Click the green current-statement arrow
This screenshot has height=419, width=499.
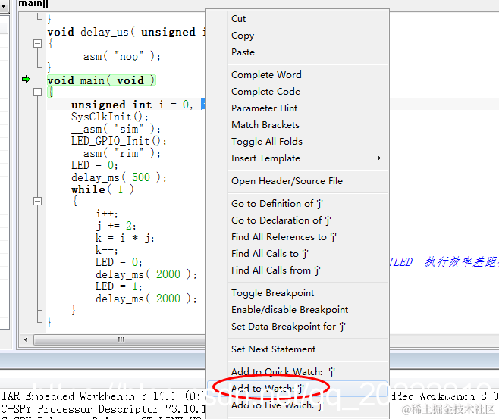point(26,79)
